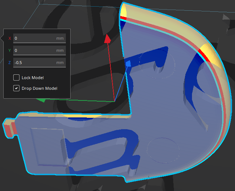Click the Drop Down Model label text
The width and height of the screenshot is (235, 191).
[x=39, y=88]
